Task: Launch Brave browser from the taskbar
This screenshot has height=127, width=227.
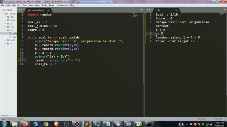Action: click(56, 124)
